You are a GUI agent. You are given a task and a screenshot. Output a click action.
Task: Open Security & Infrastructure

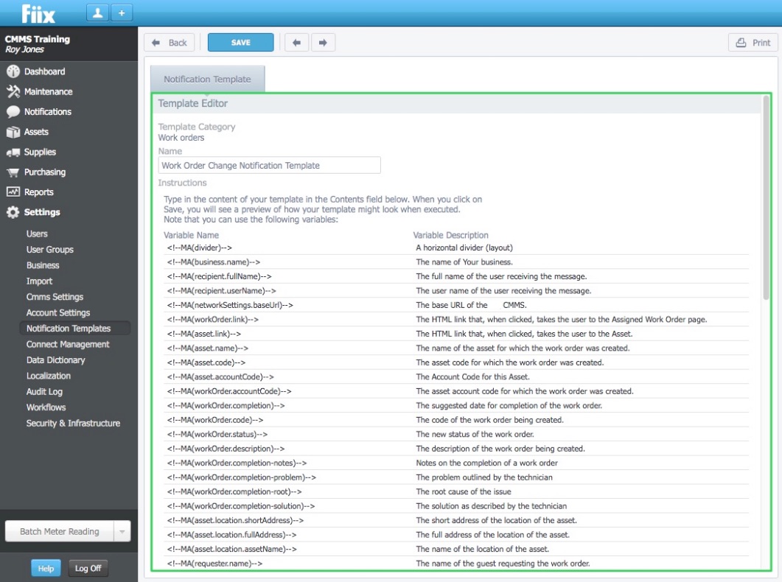click(73, 423)
